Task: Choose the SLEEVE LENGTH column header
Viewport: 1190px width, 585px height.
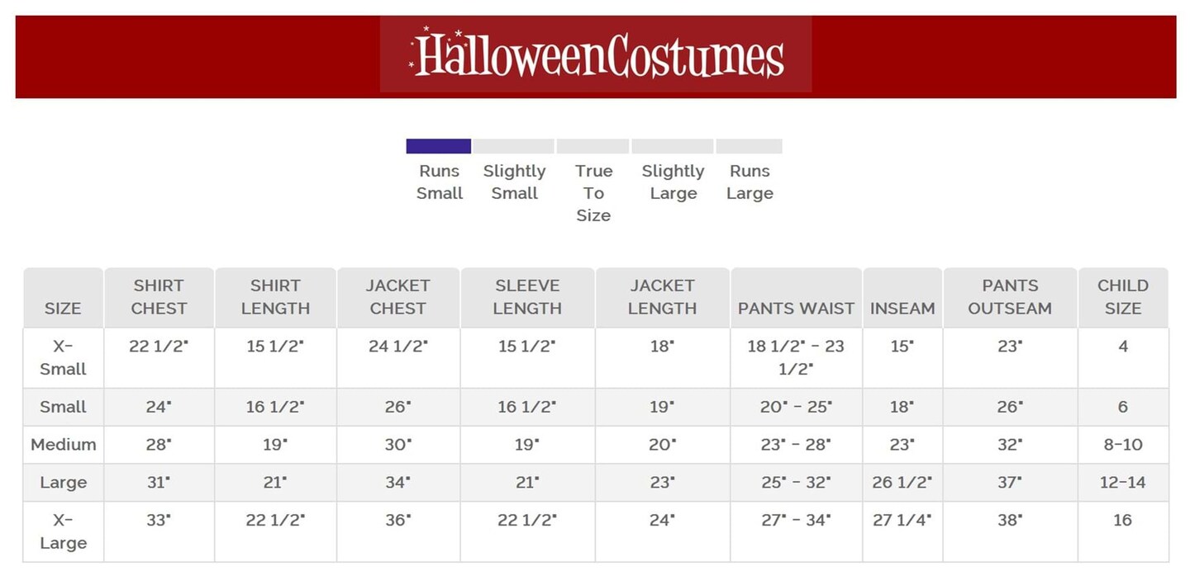Action: (x=527, y=297)
